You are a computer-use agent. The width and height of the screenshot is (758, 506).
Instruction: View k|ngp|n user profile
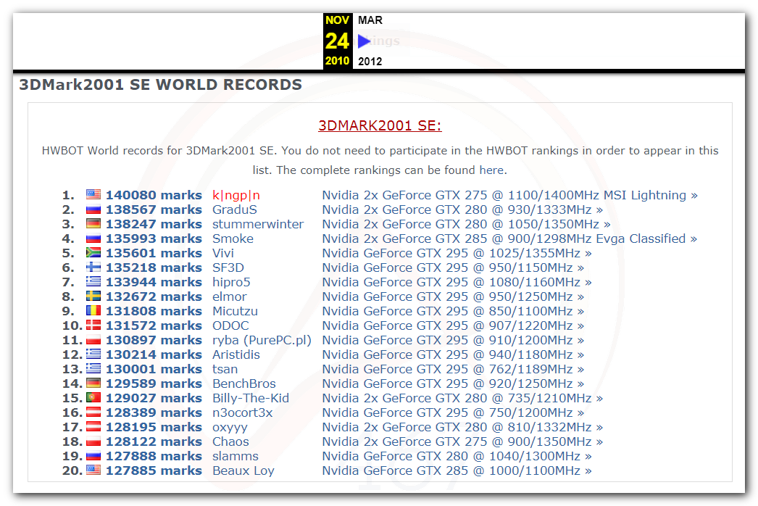click(x=236, y=196)
